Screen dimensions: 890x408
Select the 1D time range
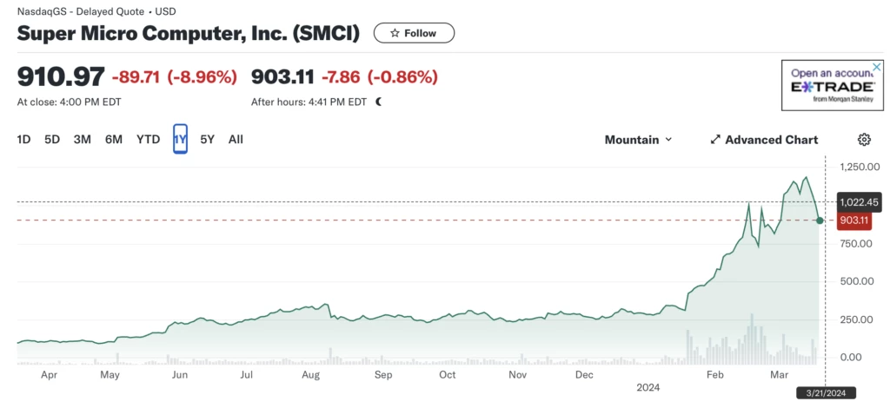pyautogui.click(x=24, y=139)
